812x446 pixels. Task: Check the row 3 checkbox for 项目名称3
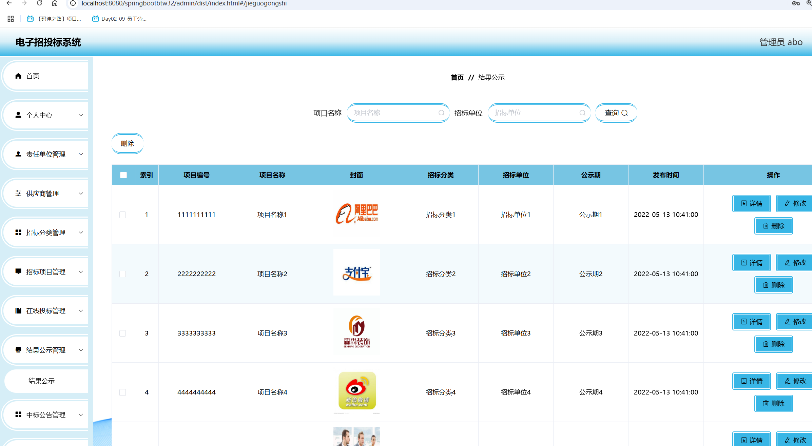tap(123, 333)
